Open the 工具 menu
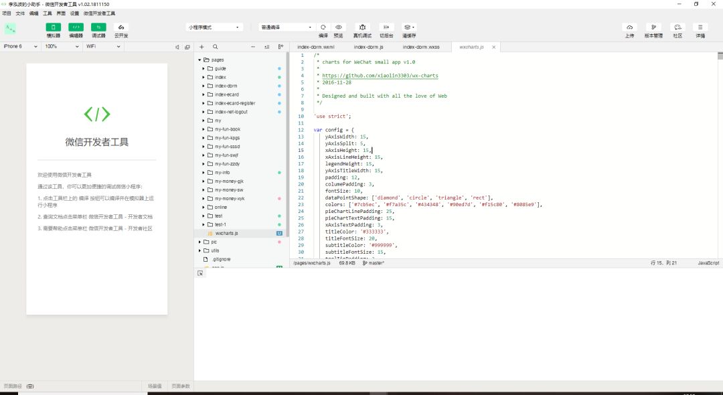The height and width of the screenshot is (395, 723). coord(48,14)
